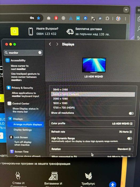Go forward in System Settings

57,44
